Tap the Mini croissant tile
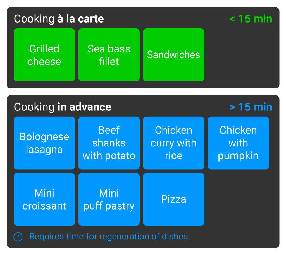Image resolution: width=286 pixels, height=255 pixels. tap(44, 199)
